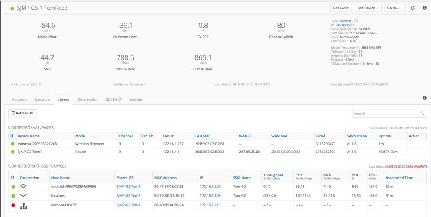Screen dimensions: 431x217
Task: Open the Spectrum tab
Action: 42,99
